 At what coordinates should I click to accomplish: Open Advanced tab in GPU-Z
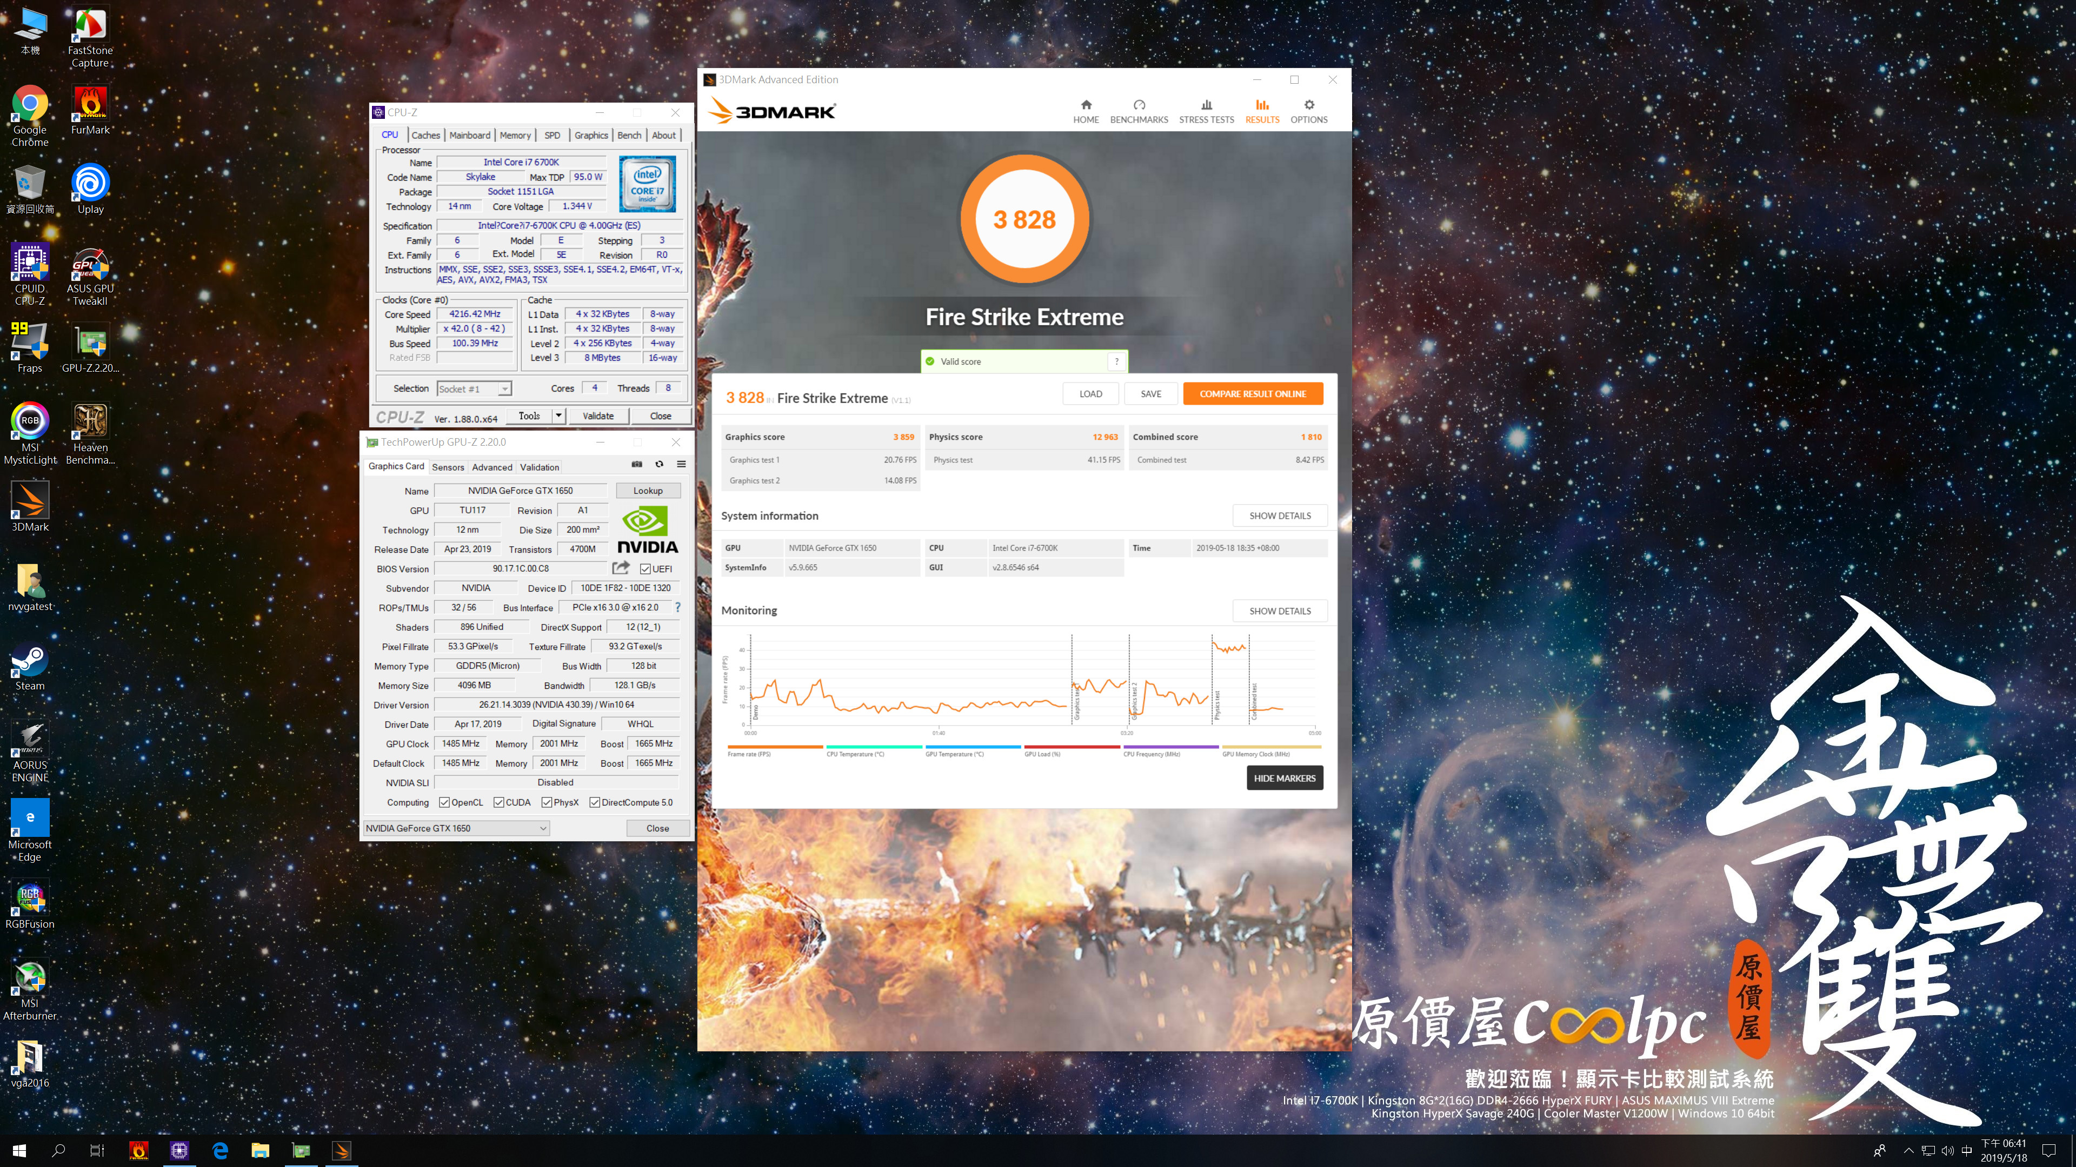pos(491,467)
